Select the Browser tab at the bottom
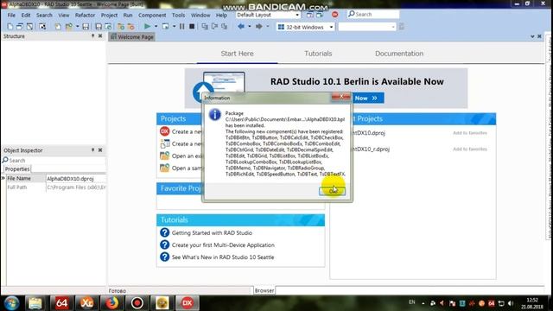Screen dimensions: 553x311 (x=264, y=290)
